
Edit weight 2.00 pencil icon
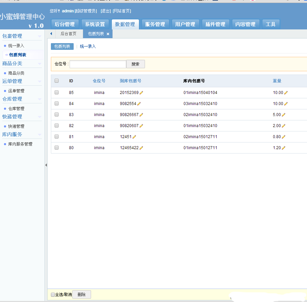pos(284,126)
